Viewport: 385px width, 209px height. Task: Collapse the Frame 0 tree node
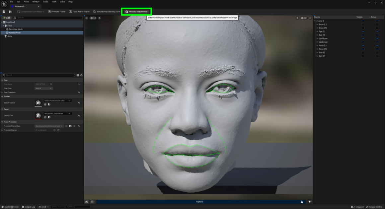click(x=315, y=21)
